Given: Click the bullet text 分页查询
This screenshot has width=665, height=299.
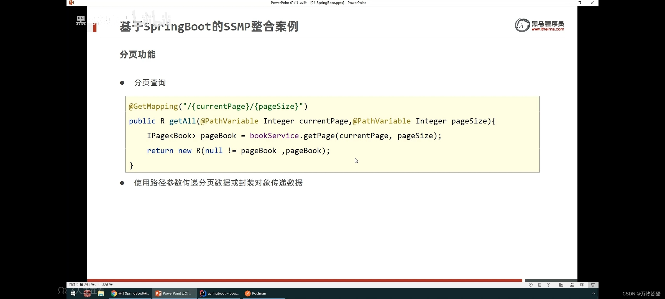Looking at the screenshot, I should 150,83.
